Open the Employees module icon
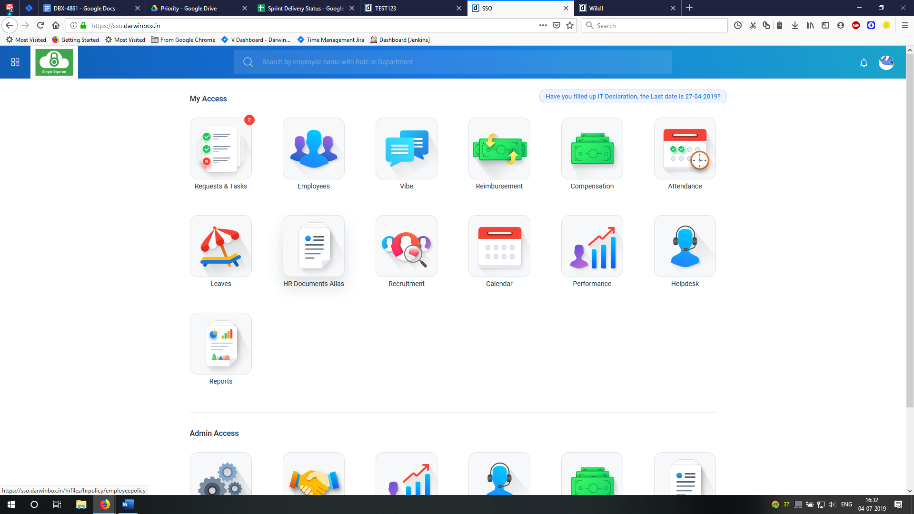 (x=313, y=148)
